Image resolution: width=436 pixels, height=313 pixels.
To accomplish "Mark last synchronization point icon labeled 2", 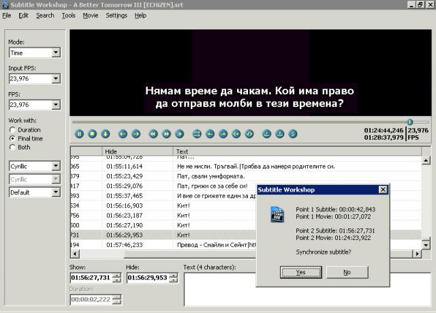I will click(x=280, y=134).
